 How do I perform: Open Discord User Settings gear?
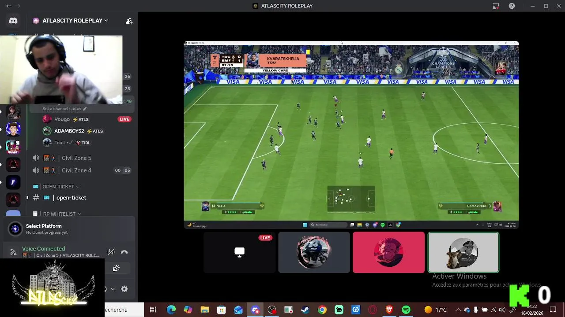(124, 289)
